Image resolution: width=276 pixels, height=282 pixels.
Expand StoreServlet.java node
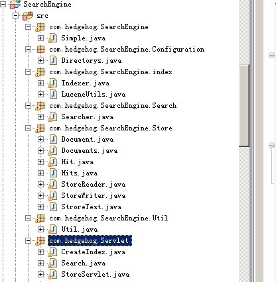[x=40, y=275]
